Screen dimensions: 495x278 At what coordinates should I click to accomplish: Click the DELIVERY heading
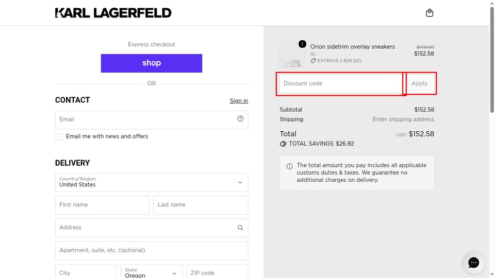click(73, 163)
